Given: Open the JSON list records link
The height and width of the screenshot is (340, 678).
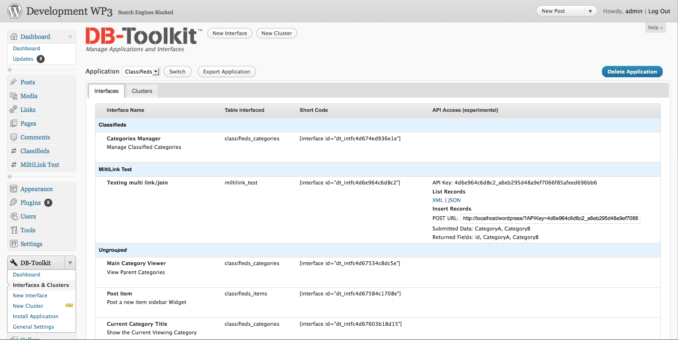Looking at the screenshot, I should coord(454,200).
